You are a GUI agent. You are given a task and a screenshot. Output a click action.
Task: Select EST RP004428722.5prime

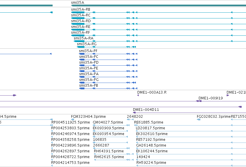(x=71, y=157)
